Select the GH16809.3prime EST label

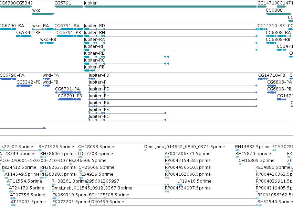[x=257, y=161]
